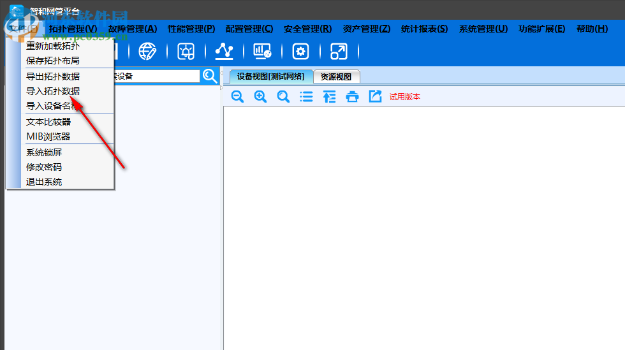This screenshot has width=625, height=350.
Task: Print the topology view
Action: point(352,96)
